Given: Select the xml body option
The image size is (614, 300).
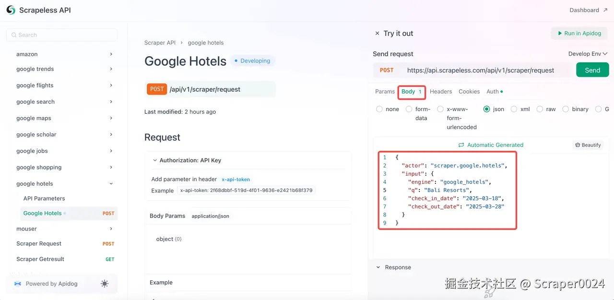Looking at the screenshot, I should 514,109.
